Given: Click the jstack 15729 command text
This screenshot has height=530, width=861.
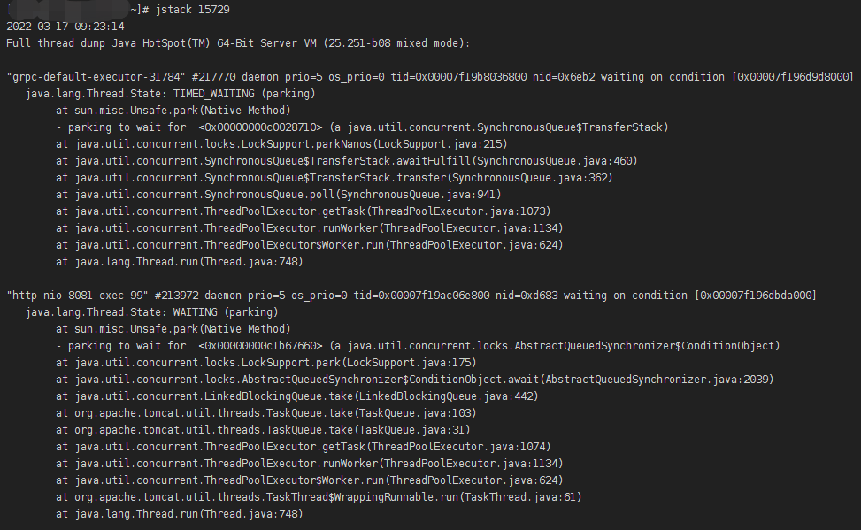Looking at the screenshot, I should pyautogui.click(x=192, y=10).
